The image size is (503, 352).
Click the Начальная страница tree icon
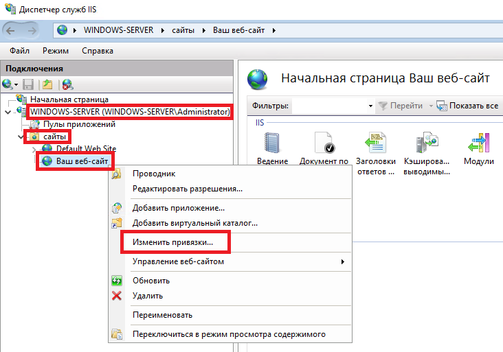21,99
